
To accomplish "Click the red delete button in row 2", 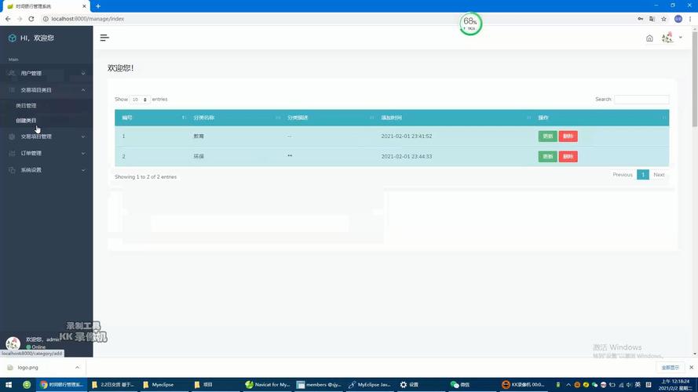I will pyautogui.click(x=568, y=157).
